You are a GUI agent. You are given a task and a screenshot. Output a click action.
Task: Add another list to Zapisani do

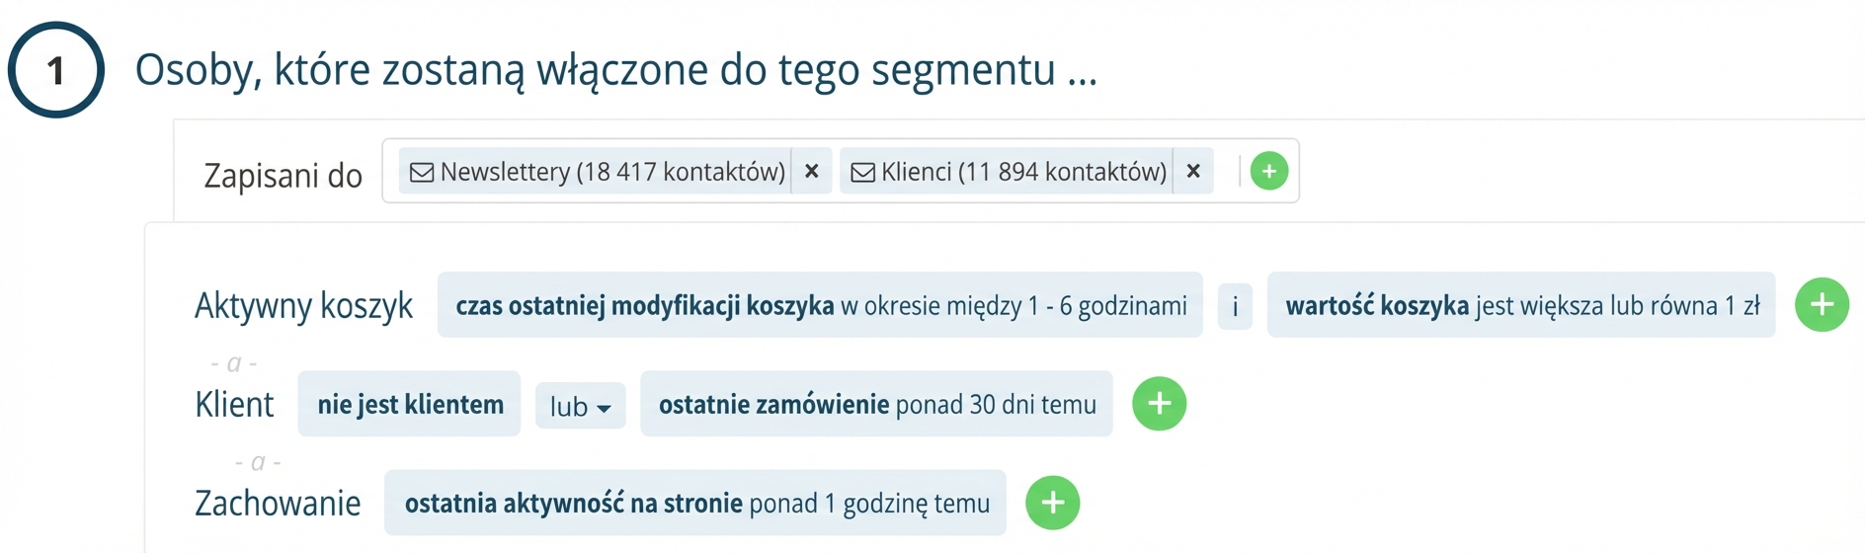tap(1268, 171)
